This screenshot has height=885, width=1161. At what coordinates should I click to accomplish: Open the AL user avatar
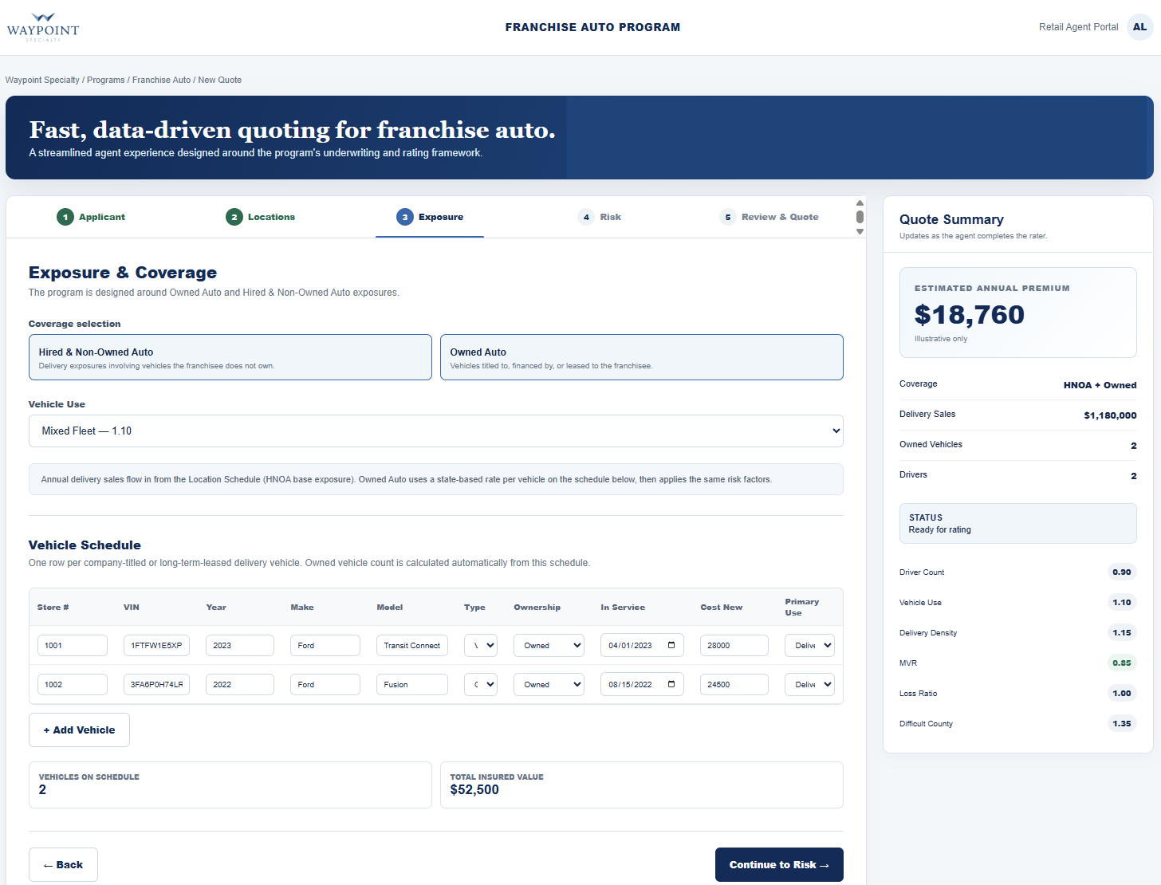coord(1139,27)
